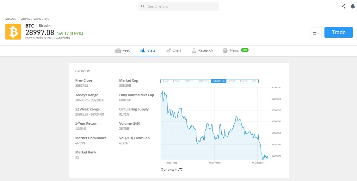
Task: Click the Feed tab icon
Action: coord(118,50)
